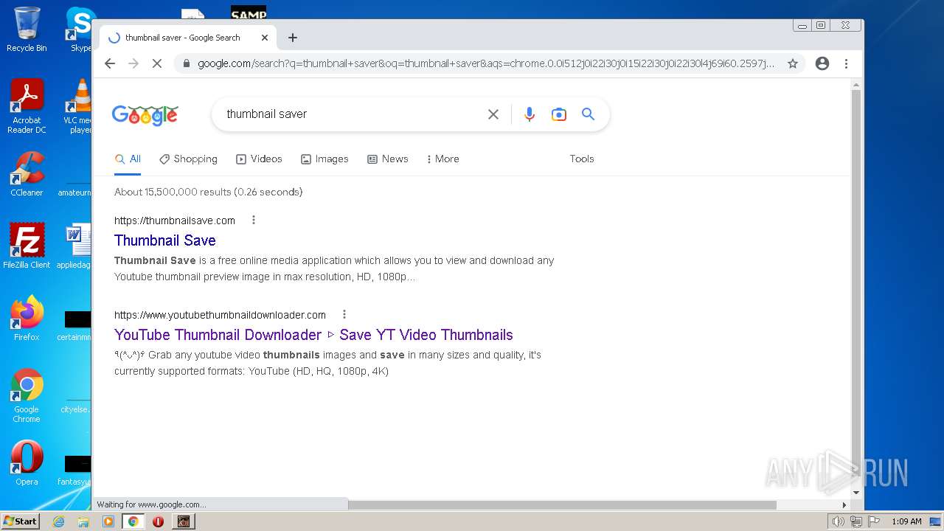Image resolution: width=944 pixels, height=531 pixels.
Task: Open the network status tray icon
Action: [856, 521]
